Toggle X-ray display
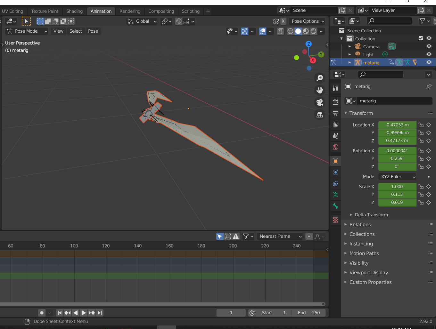Screen dimensions: 436x329 point(280,31)
